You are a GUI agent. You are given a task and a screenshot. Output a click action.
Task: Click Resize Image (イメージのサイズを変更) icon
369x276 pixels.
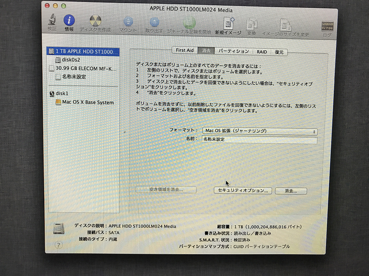(286, 25)
